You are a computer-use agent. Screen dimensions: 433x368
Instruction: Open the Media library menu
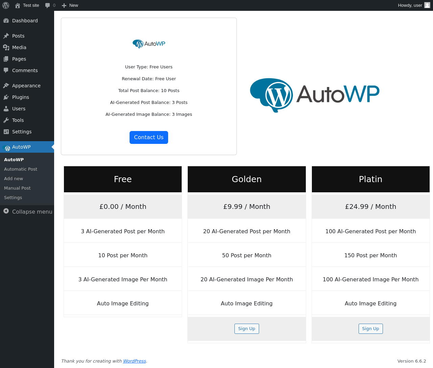click(x=27, y=47)
